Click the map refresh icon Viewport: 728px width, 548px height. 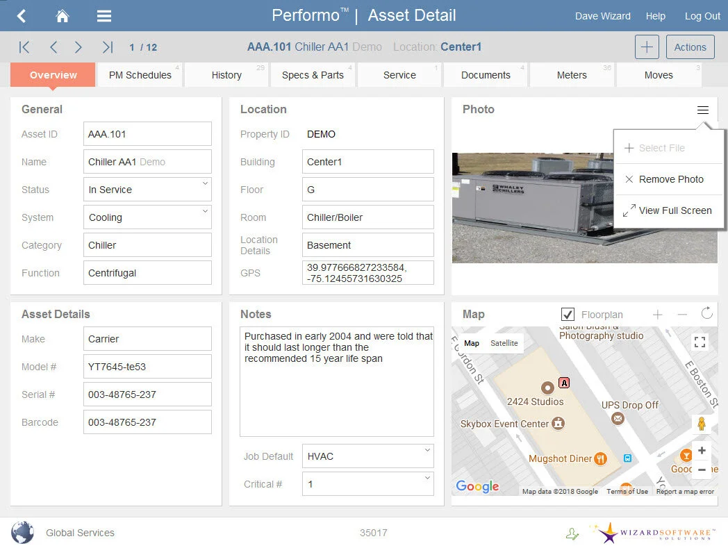[708, 314]
